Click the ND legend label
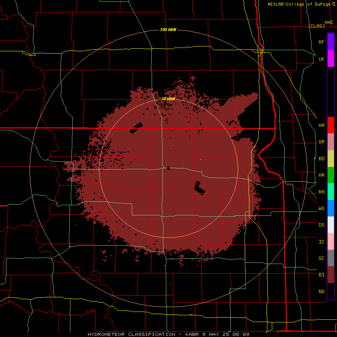 pos(321,292)
